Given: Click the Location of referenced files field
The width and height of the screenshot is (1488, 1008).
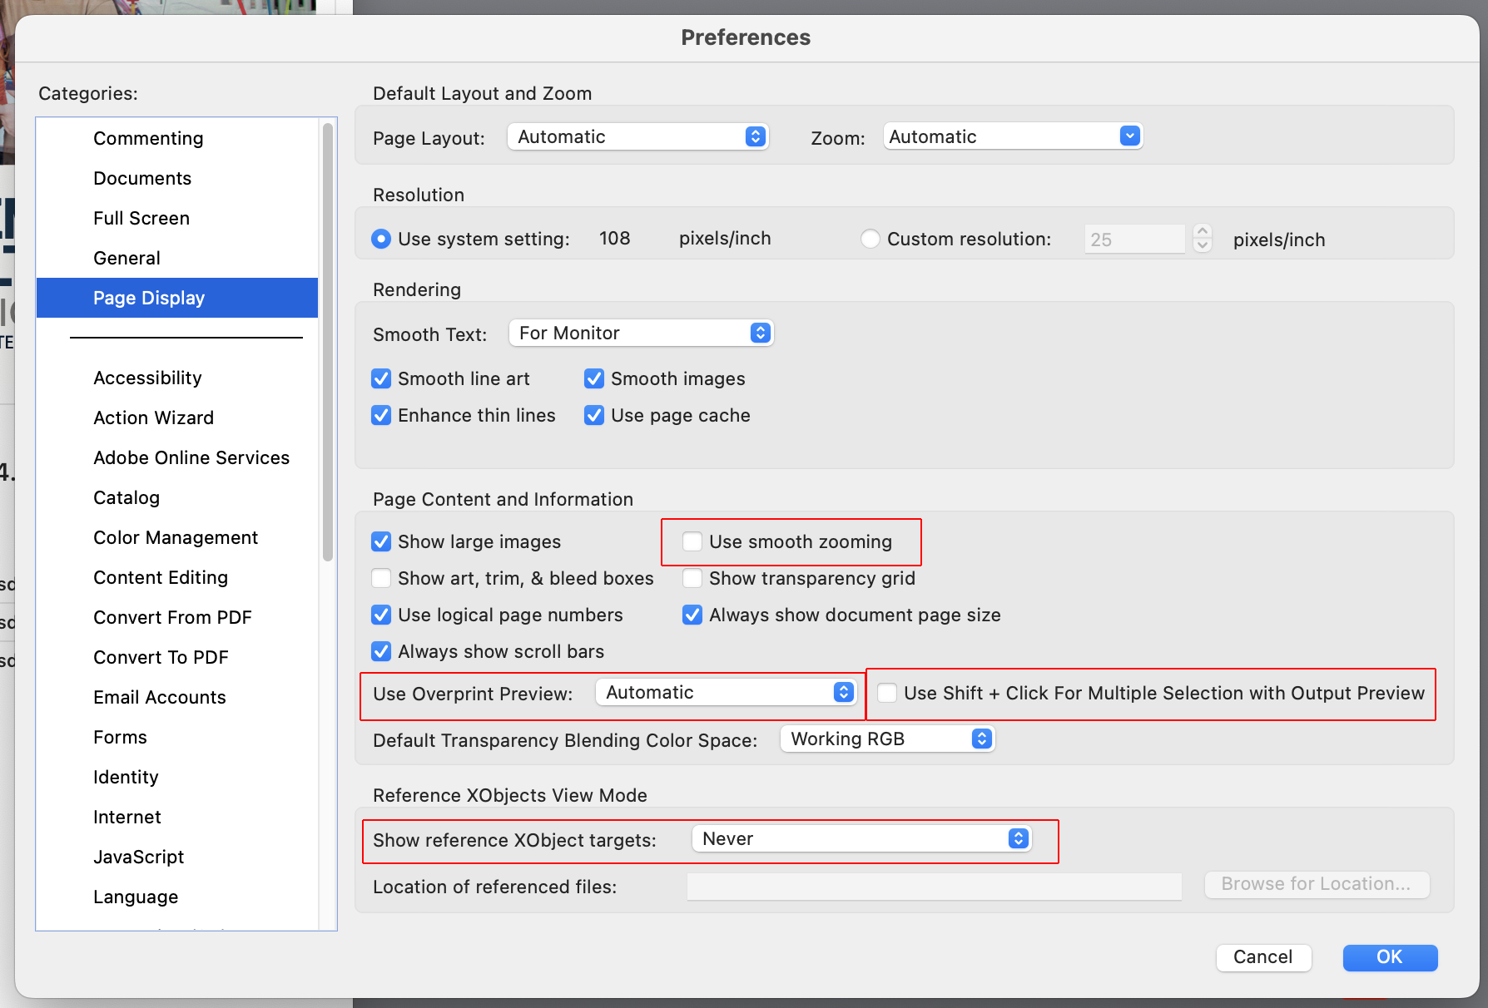Looking at the screenshot, I should 934,887.
